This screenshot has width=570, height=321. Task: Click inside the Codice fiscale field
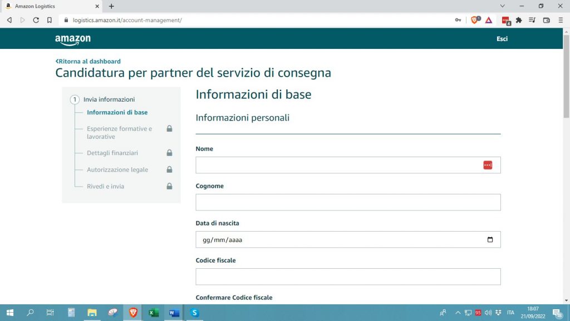point(348,276)
